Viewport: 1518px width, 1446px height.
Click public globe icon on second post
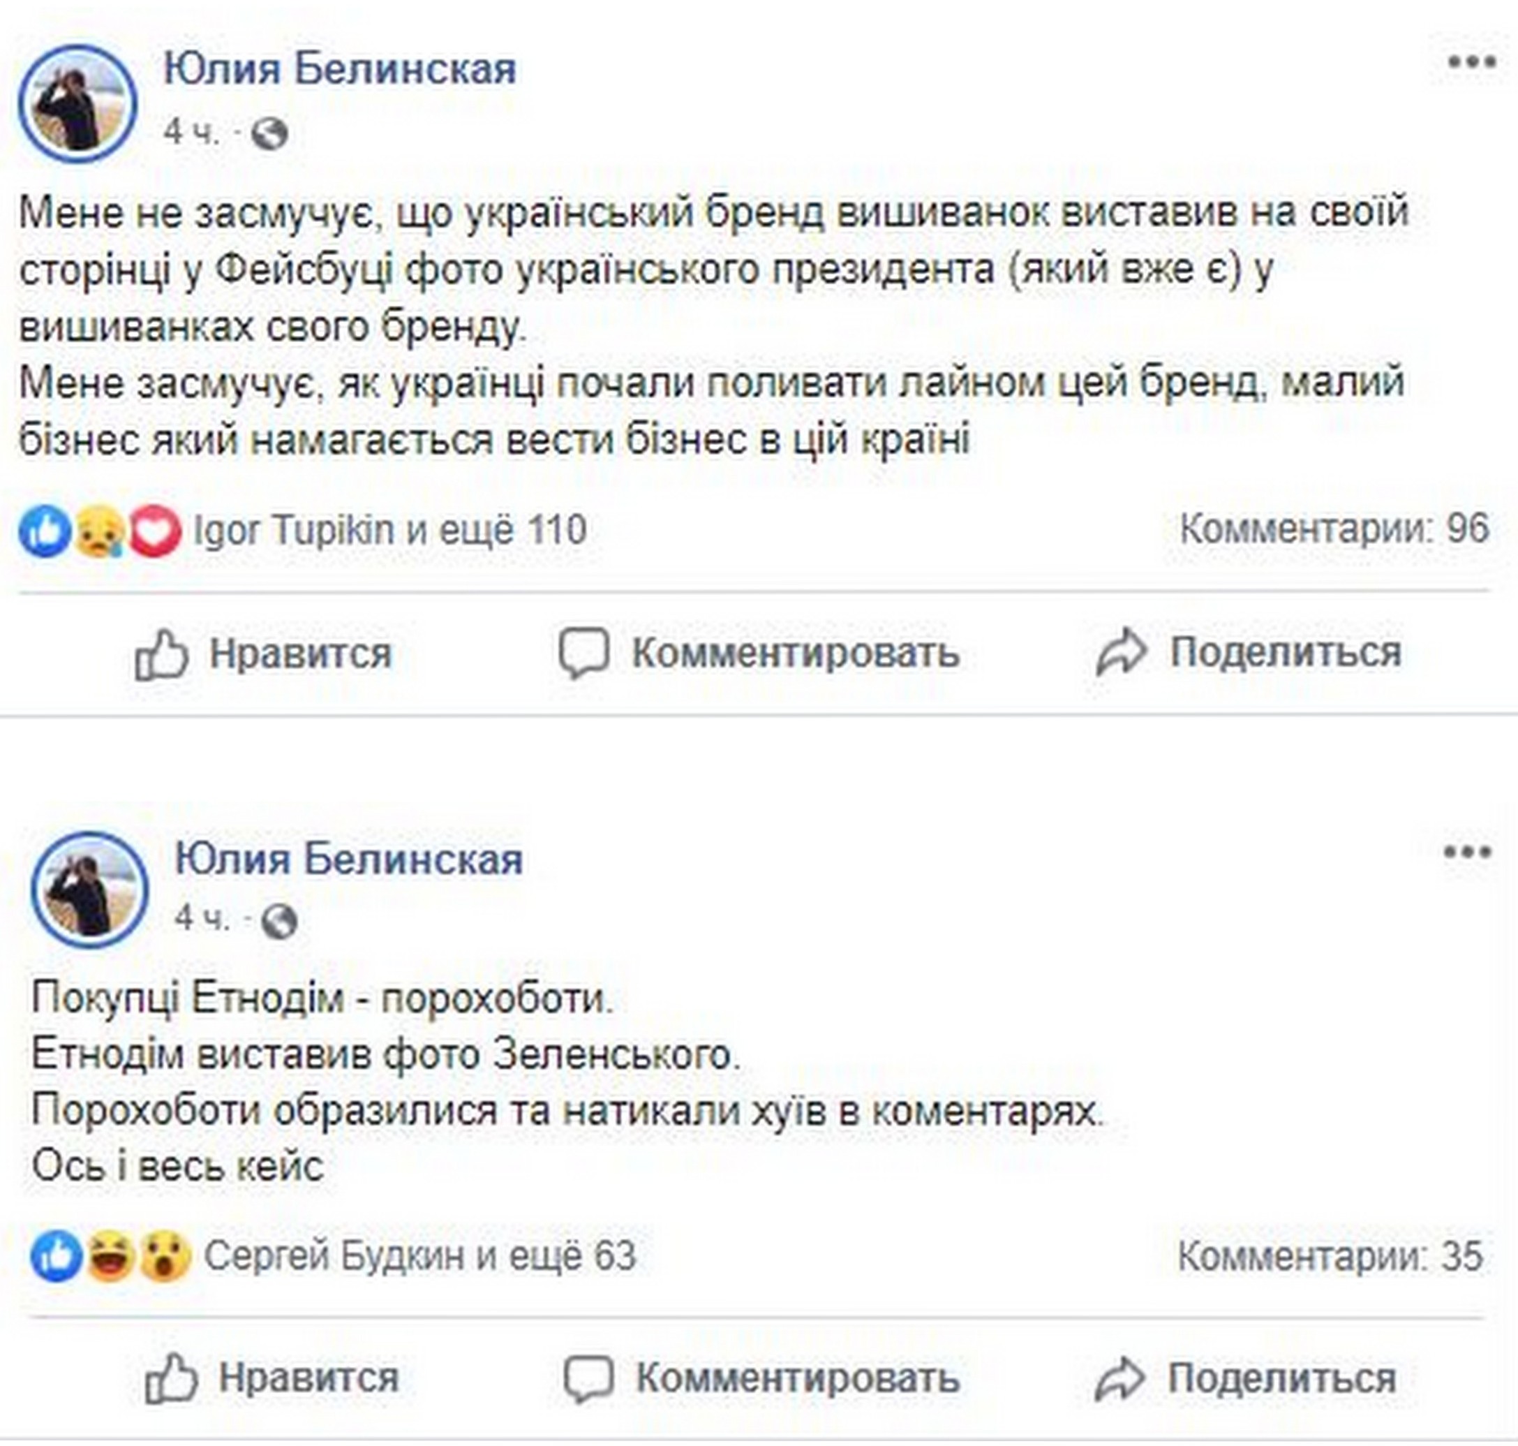(x=279, y=920)
